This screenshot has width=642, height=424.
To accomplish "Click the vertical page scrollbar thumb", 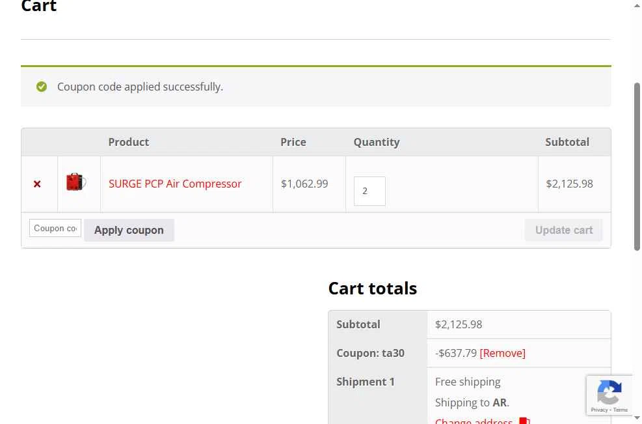I will (x=637, y=167).
